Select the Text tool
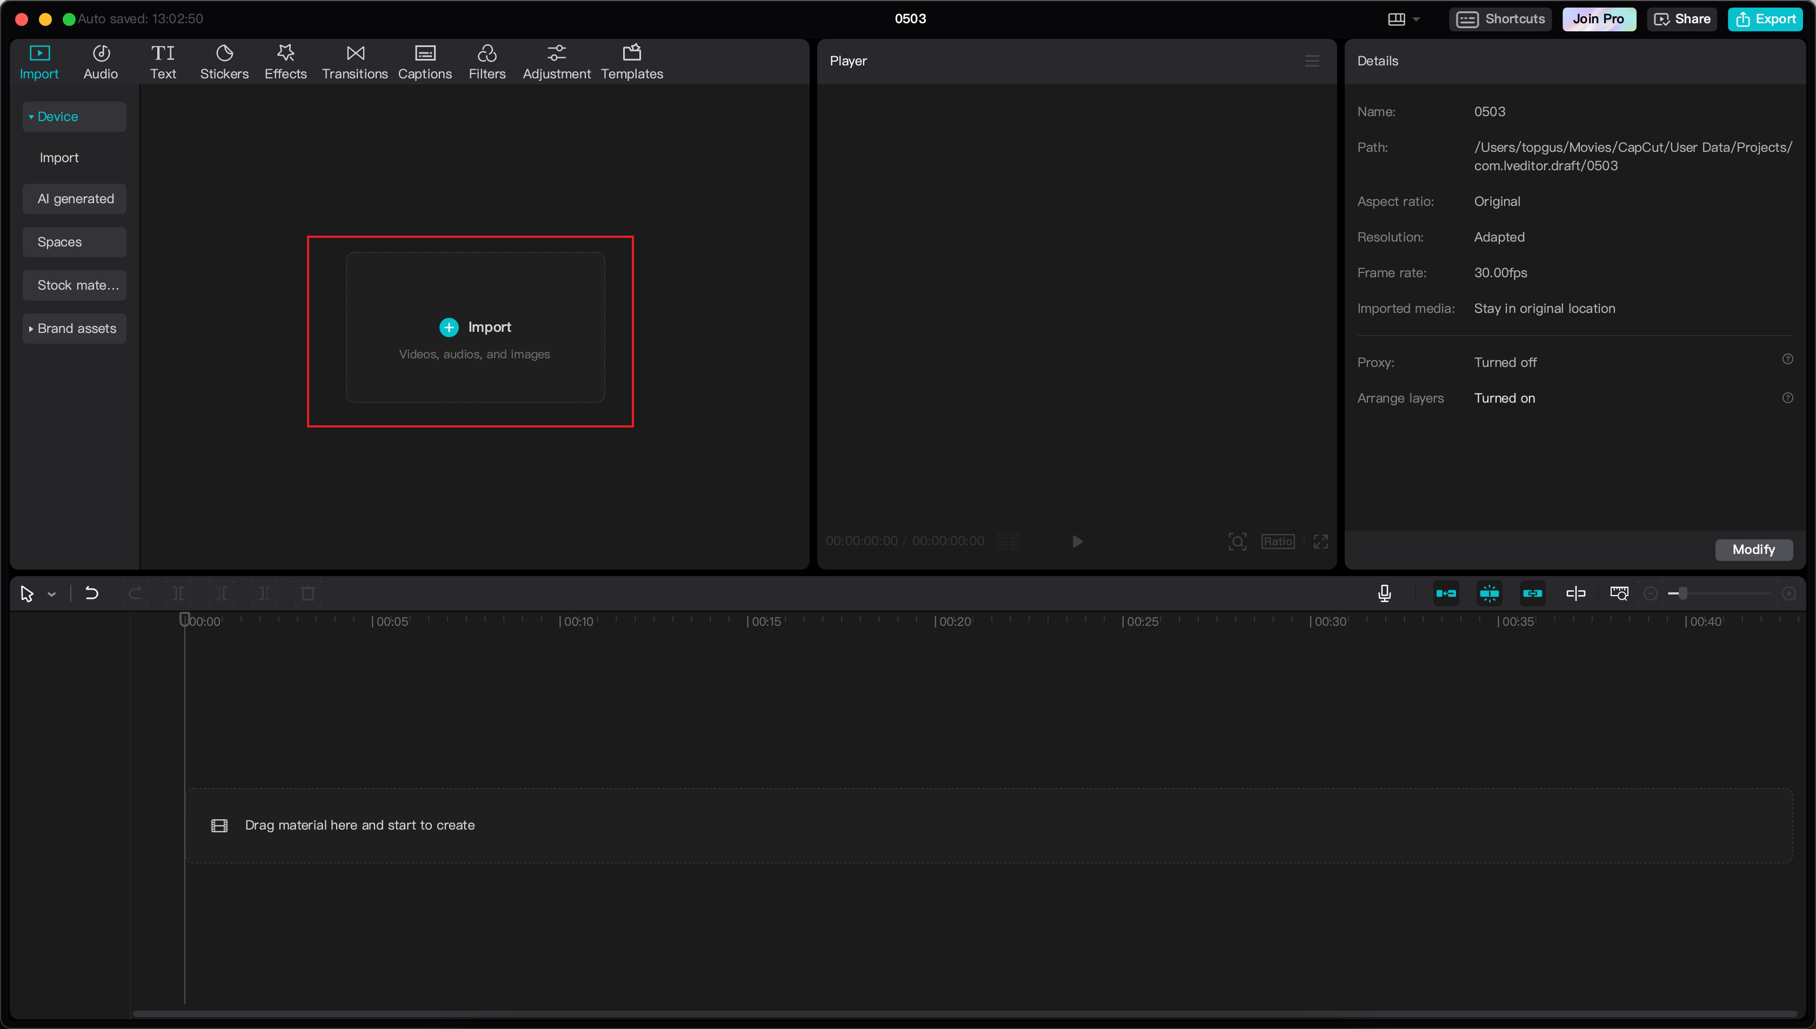Viewport: 1816px width, 1029px height. pyautogui.click(x=163, y=61)
